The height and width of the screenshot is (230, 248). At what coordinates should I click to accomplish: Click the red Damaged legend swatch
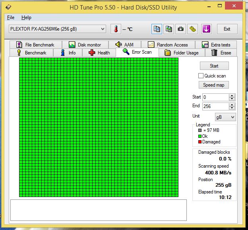tap(200, 142)
